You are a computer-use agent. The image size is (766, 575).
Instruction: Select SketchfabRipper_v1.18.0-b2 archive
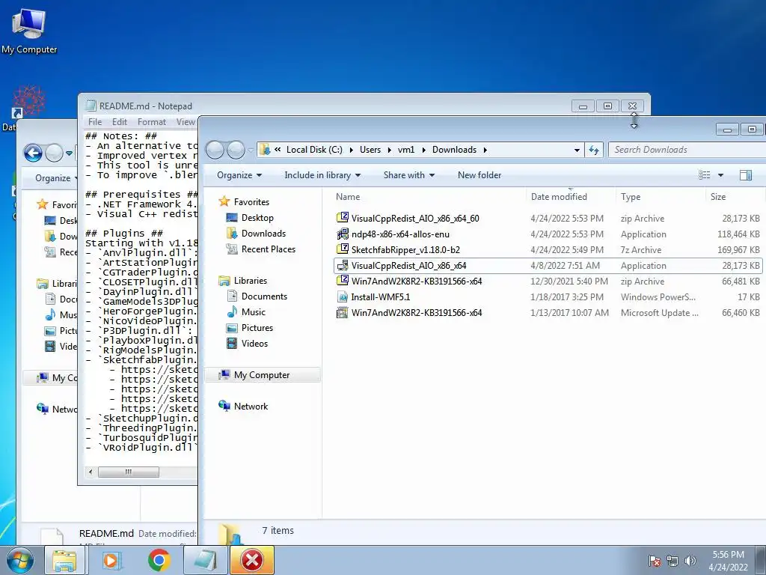pyautogui.click(x=405, y=250)
